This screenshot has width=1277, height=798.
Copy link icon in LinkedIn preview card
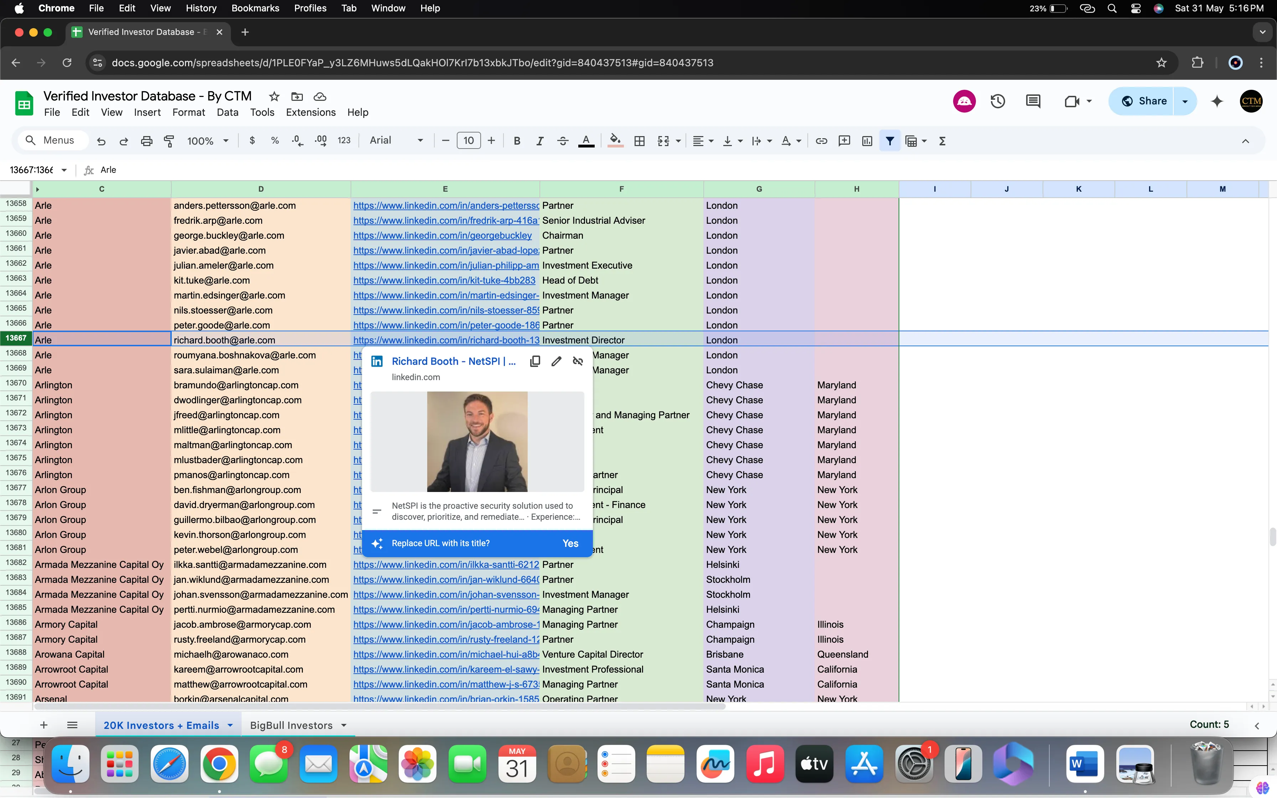click(534, 362)
